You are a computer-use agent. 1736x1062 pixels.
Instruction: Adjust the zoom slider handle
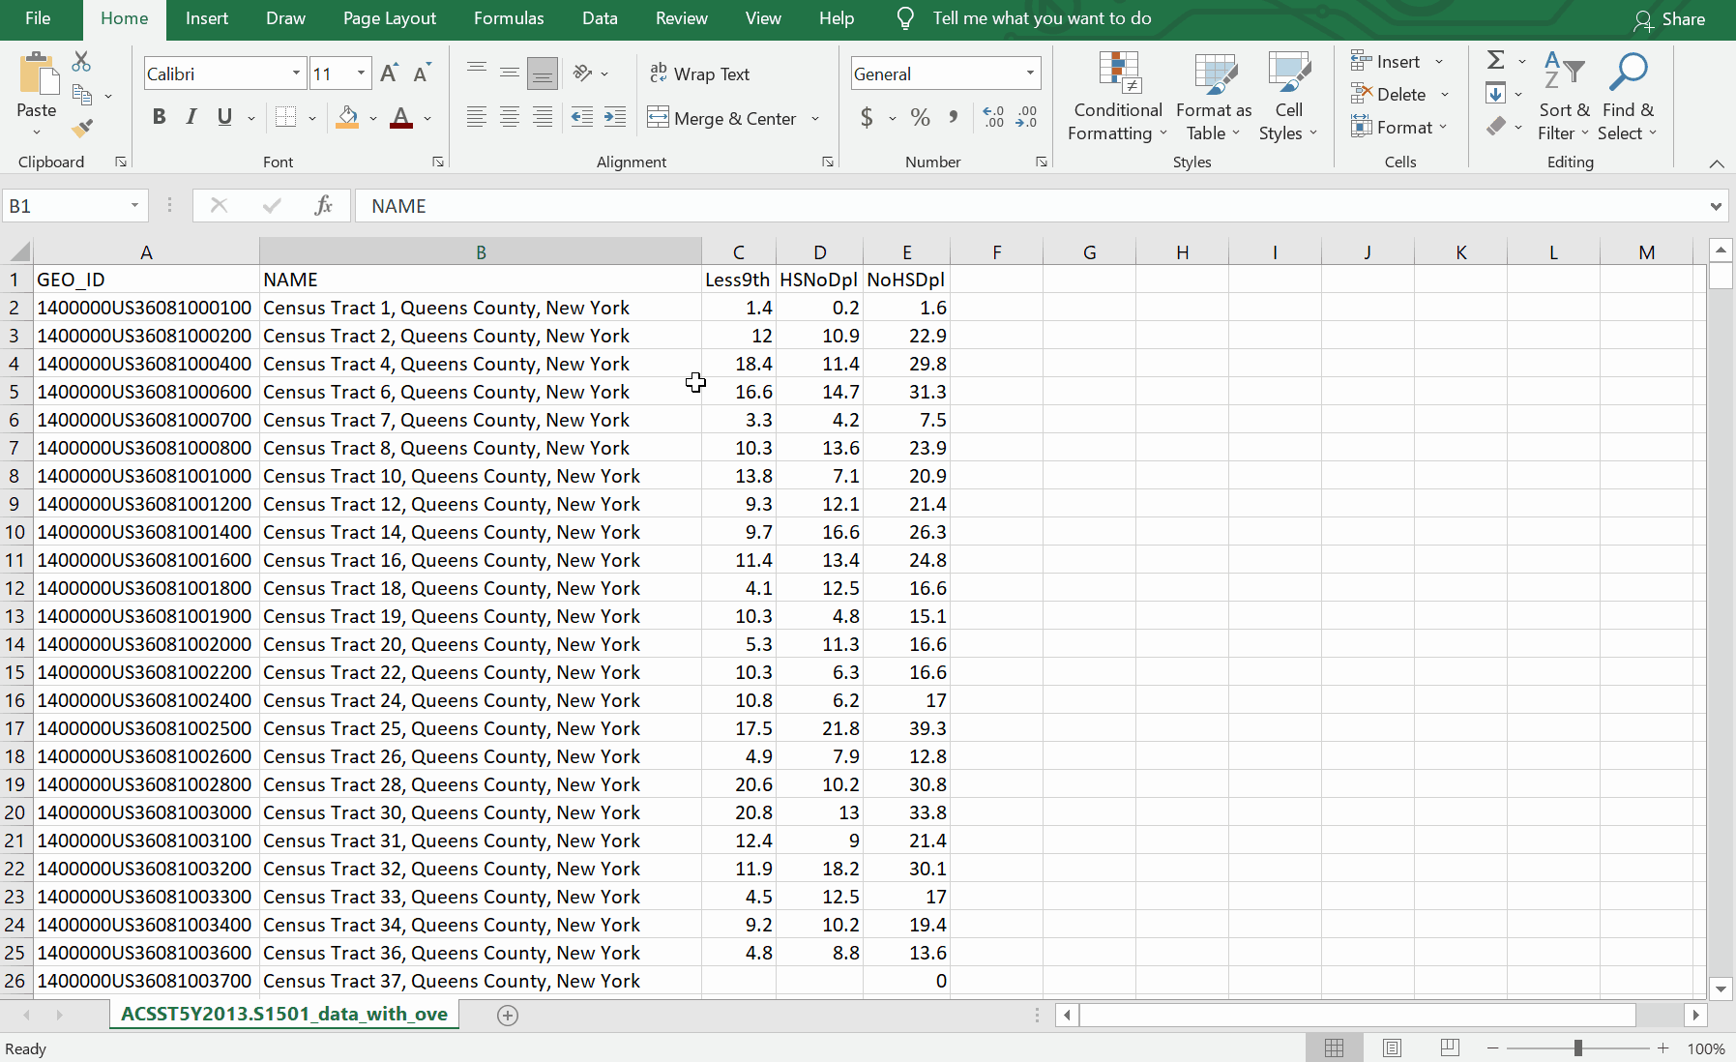click(x=1577, y=1048)
